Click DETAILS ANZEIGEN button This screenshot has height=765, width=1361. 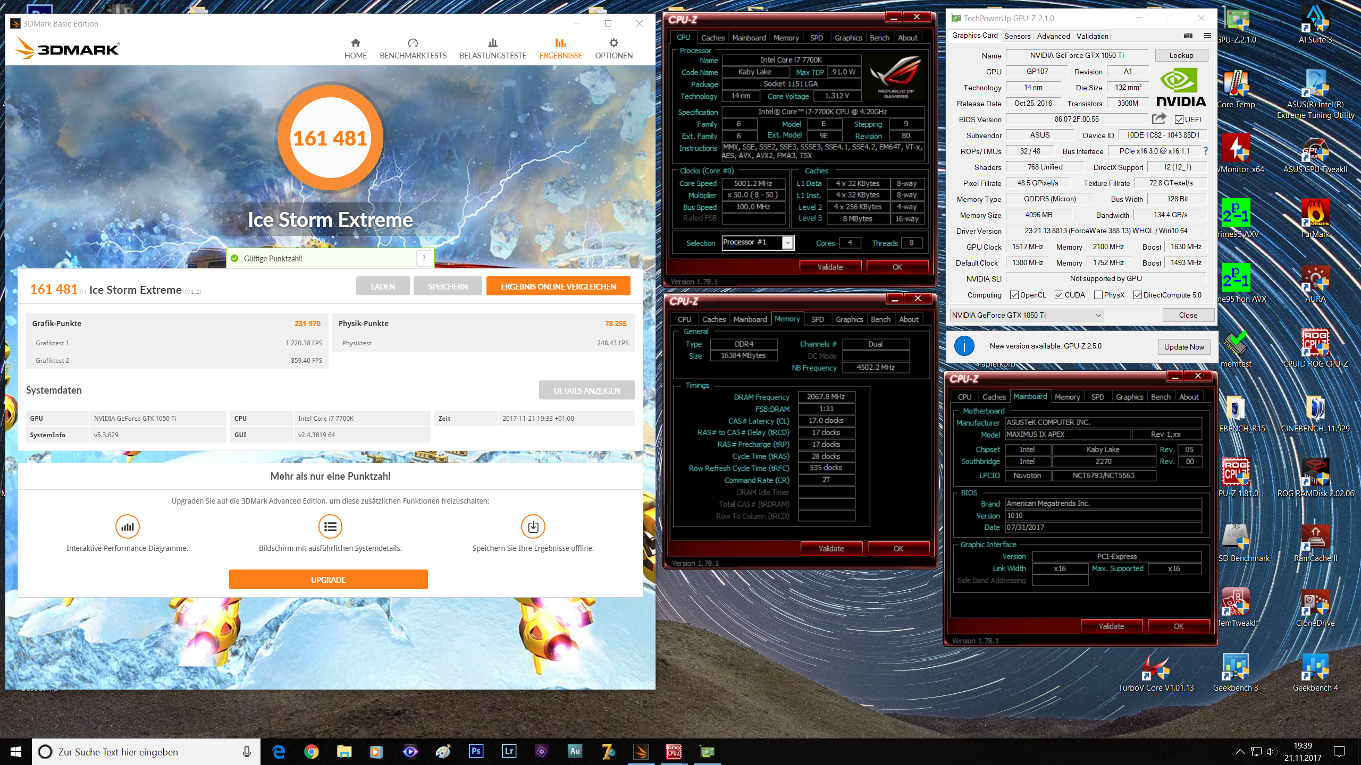(586, 390)
